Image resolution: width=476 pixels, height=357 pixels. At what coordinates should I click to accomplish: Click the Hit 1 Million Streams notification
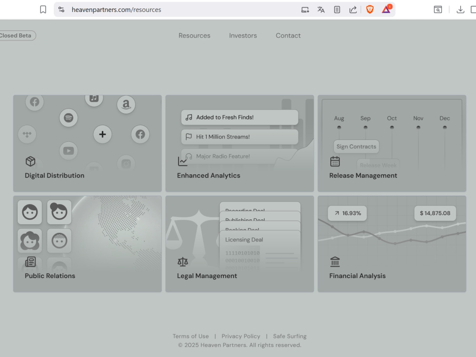pos(239,137)
